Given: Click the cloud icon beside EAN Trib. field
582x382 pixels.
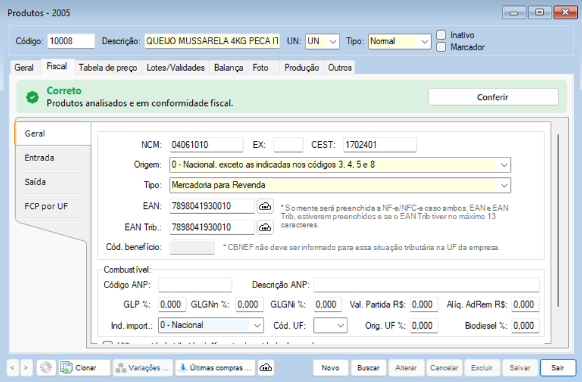Looking at the screenshot, I should pos(265,227).
